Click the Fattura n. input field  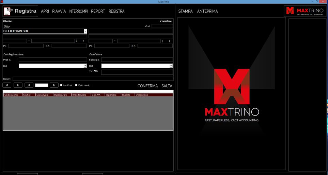[137, 60]
